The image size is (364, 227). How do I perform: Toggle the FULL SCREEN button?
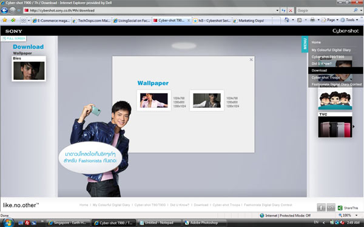[14, 39]
